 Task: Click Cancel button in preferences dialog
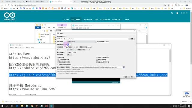click(x=132, y=77)
